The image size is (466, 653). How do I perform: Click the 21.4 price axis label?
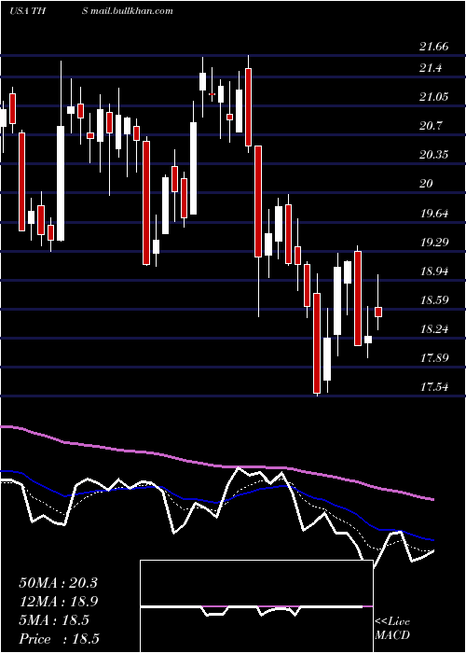pyautogui.click(x=431, y=68)
